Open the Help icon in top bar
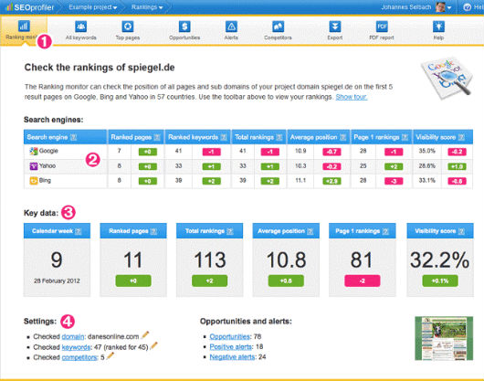The image size is (484, 381). point(467,7)
